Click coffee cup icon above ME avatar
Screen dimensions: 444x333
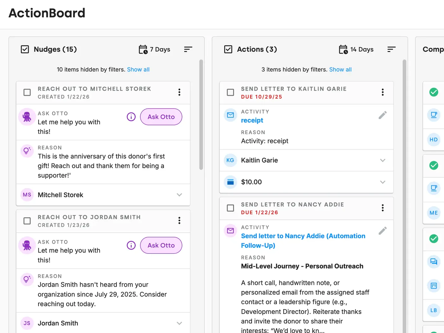(x=434, y=188)
